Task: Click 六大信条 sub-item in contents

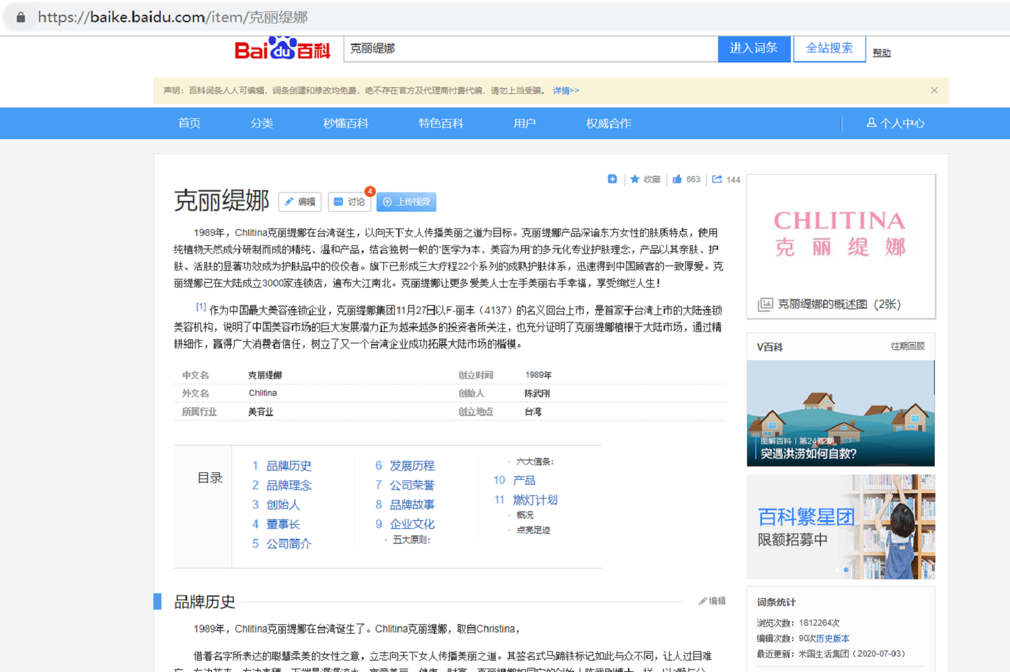Action: [x=535, y=462]
